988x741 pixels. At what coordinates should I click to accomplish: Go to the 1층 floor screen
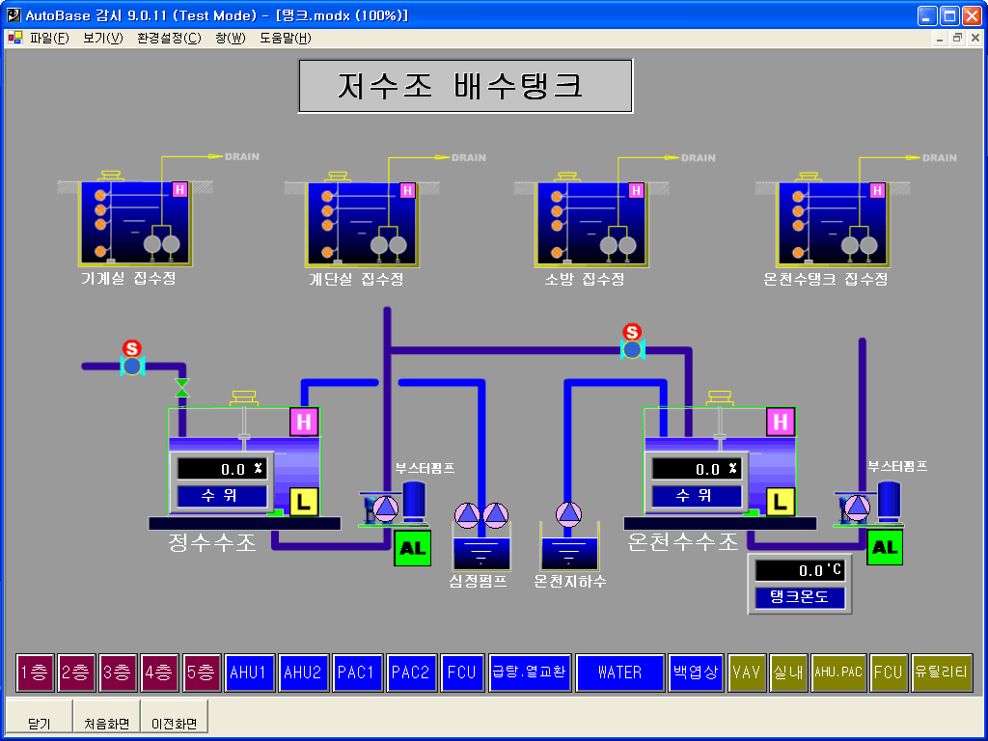coord(35,672)
